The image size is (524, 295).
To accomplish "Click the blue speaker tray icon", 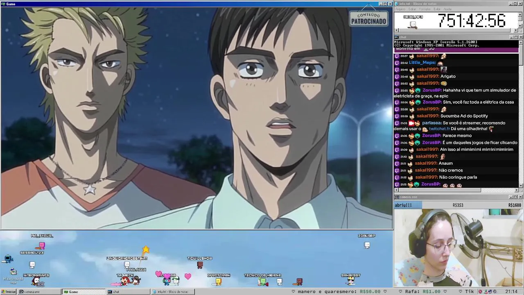I will (x=490, y=291).
